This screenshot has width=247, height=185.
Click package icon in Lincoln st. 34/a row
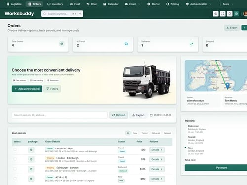(x=31, y=150)
